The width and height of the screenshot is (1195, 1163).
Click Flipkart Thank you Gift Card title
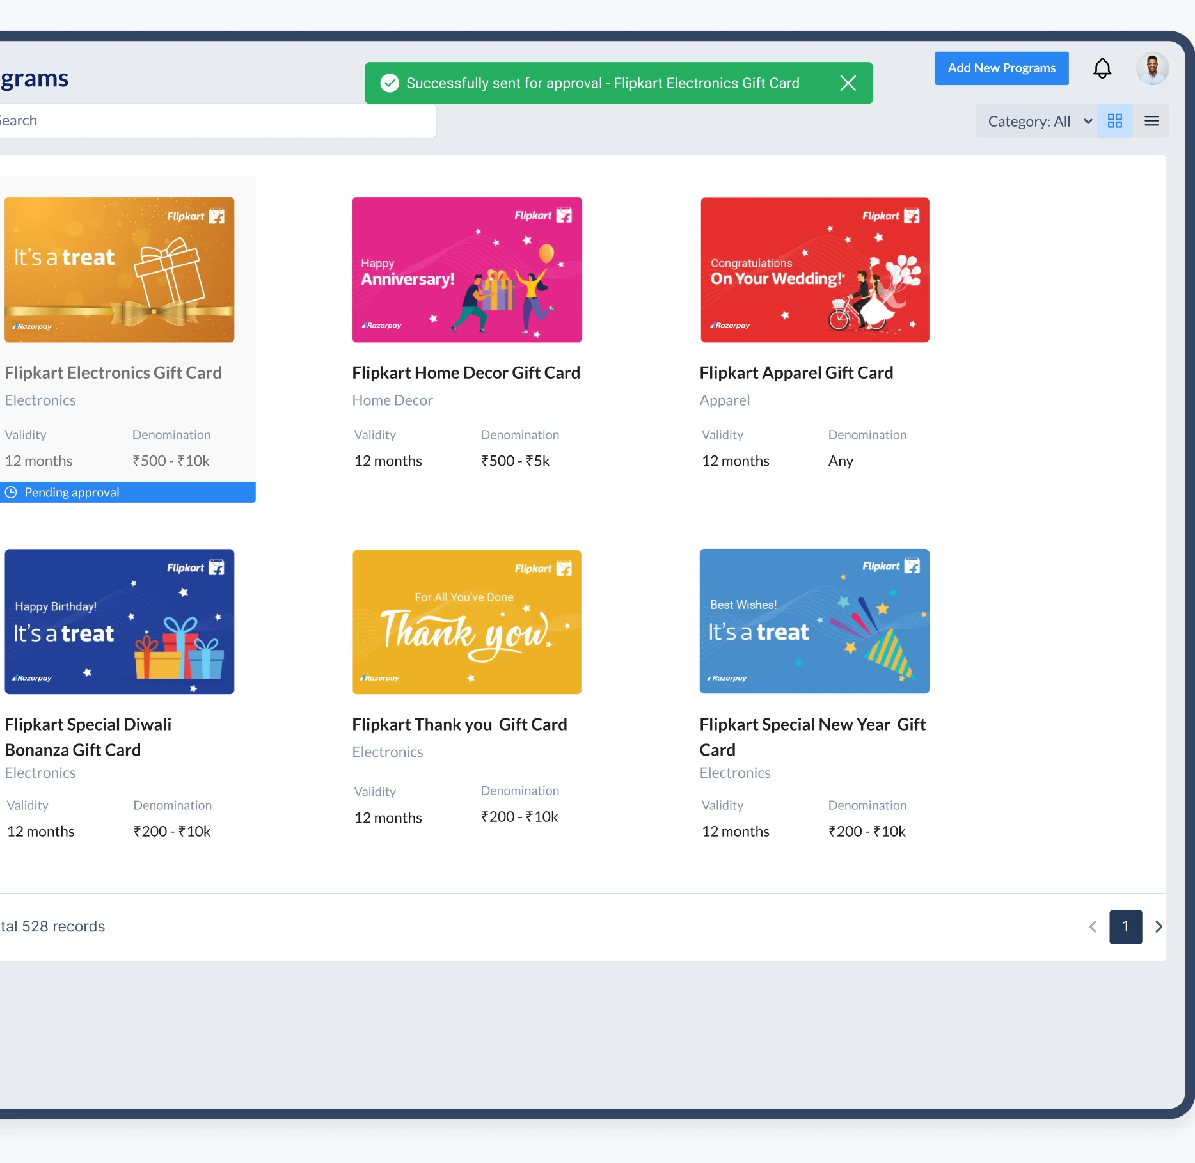tap(459, 724)
